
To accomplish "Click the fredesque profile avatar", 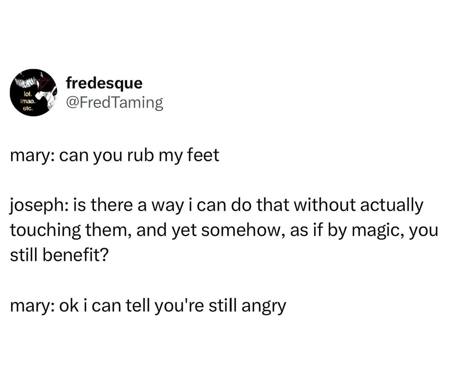I will pos(30,93).
